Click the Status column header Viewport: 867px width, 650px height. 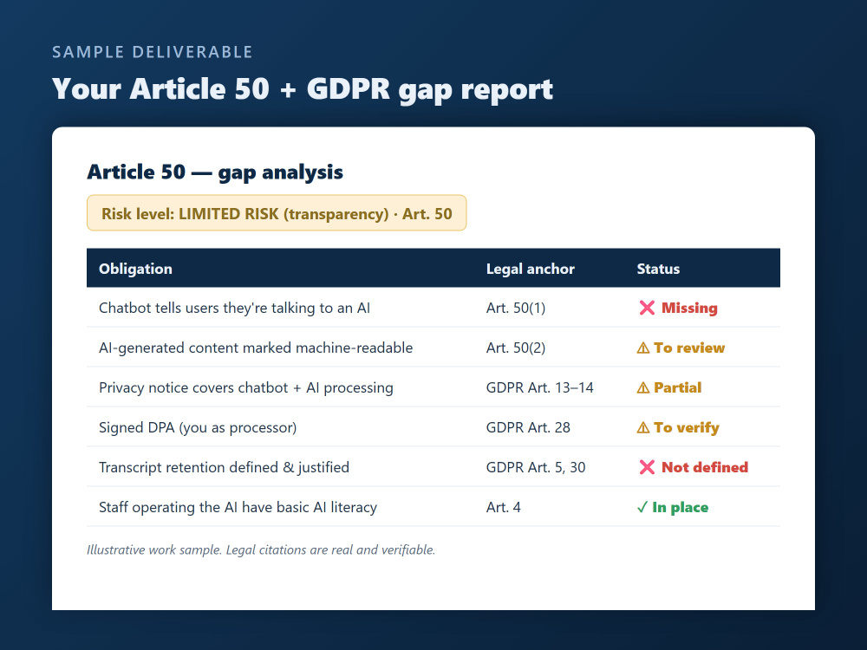click(x=658, y=269)
